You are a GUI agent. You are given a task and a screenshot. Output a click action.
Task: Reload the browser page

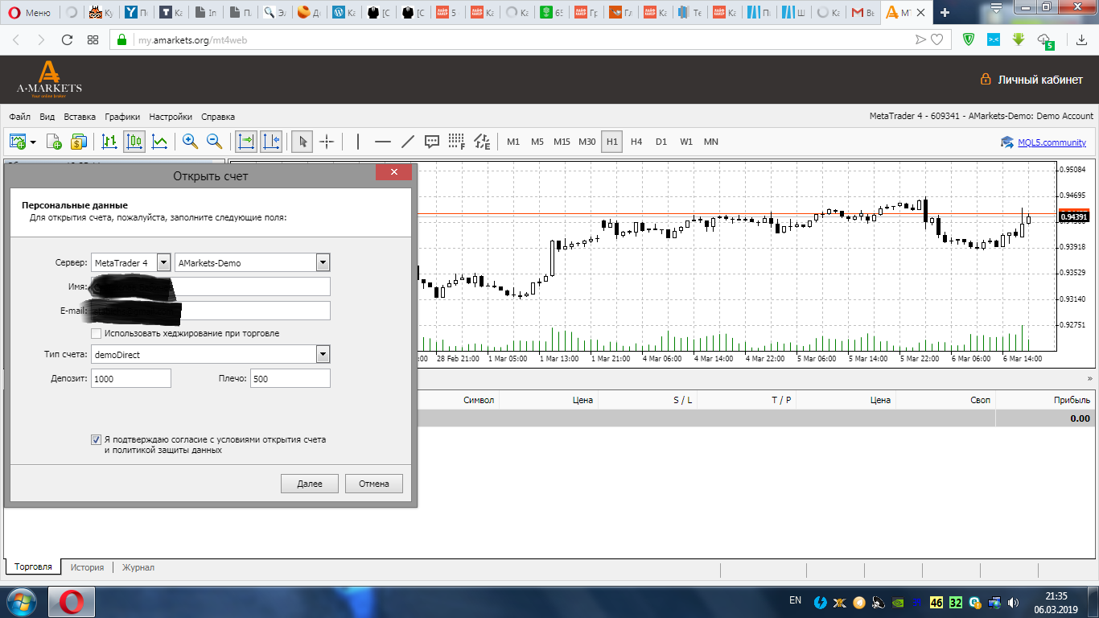point(68,39)
